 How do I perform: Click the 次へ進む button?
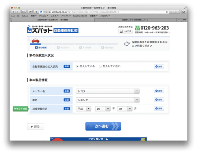[103, 126]
